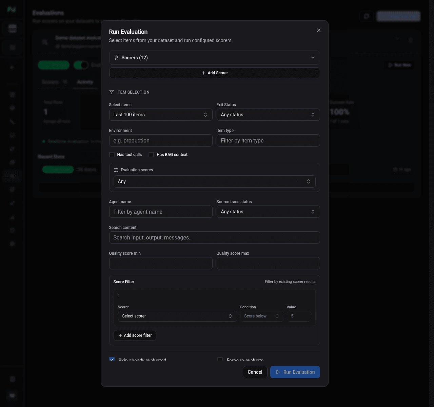Close the Run Evaluation dialog
Screen dimensions: 434x407
(x=319, y=30)
